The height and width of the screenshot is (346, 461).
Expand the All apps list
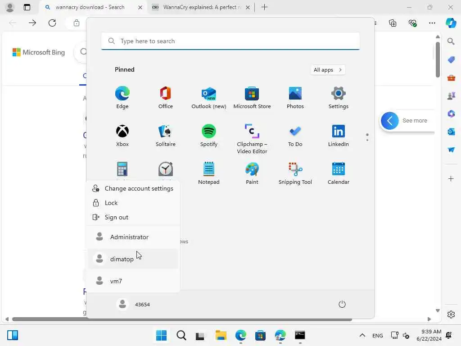tap(328, 70)
